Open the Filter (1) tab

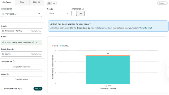tap(37, 2)
